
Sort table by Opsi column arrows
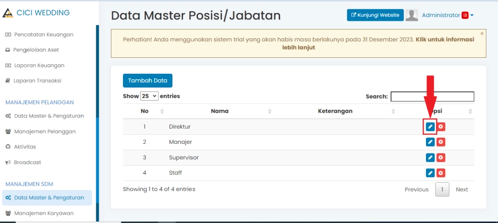(x=470, y=111)
